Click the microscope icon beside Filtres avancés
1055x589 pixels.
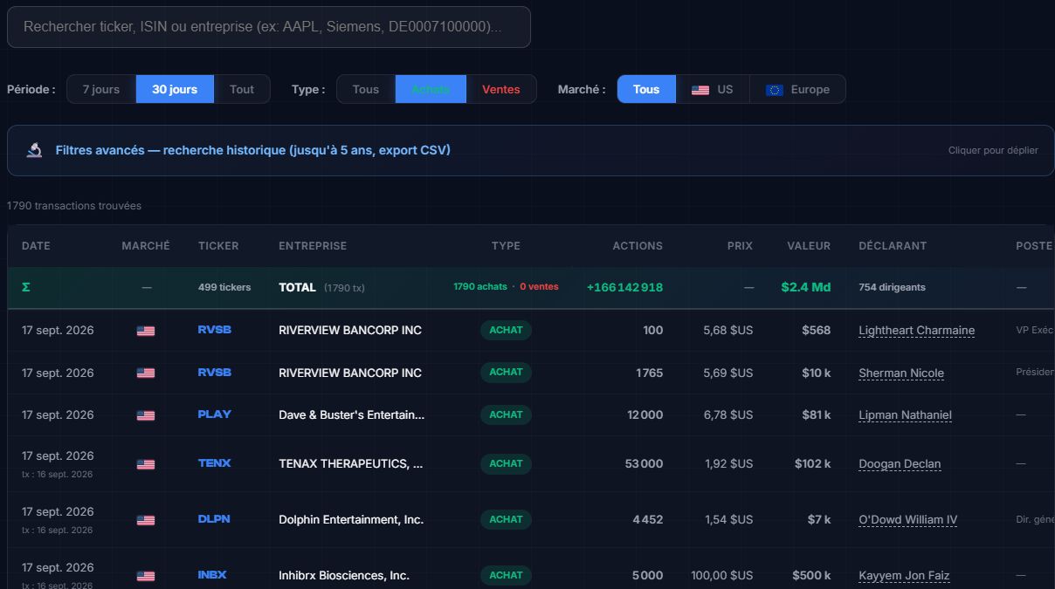tap(35, 150)
